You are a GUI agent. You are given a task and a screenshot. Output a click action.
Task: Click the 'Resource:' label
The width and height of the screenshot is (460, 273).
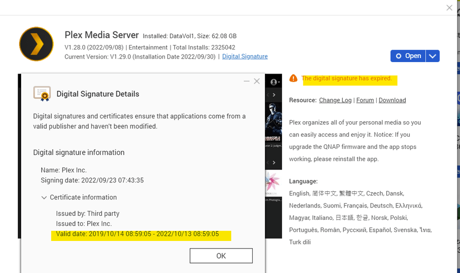[x=303, y=100]
